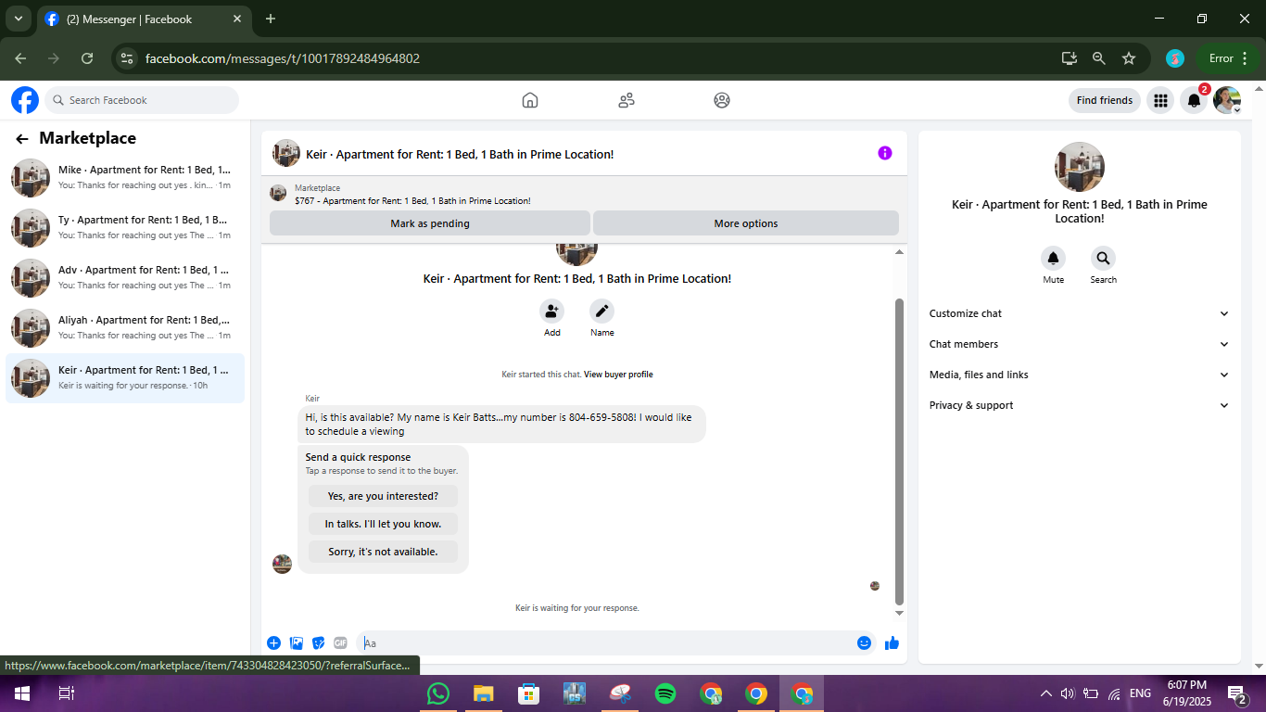Open the Adv apartment conversation
The height and width of the screenshot is (712, 1266).
(125, 278)
